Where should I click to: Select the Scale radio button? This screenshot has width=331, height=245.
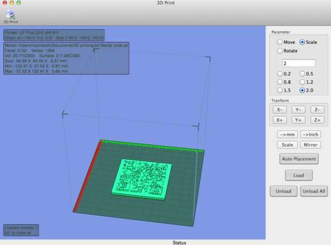click(302, 42)
